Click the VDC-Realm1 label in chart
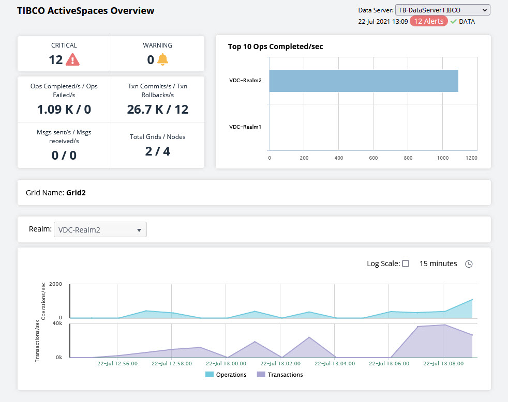The width and height of the screenshot is (508, 402). (245, 127)
